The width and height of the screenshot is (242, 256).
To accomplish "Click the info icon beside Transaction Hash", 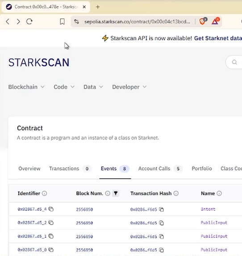I will [x=176, y=193].
